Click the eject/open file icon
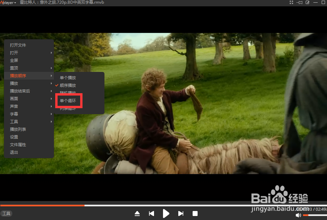This screenshot has width=327, height=220. [137, 214]
